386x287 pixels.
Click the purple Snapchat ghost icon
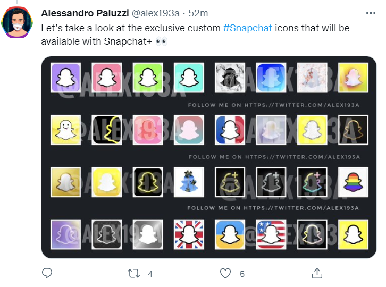(65, 79)
